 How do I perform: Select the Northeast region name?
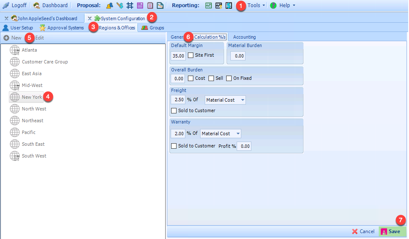click(x=33, y=121)
